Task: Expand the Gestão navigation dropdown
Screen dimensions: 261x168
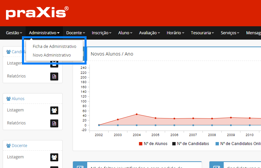Action: coord(14,33)
